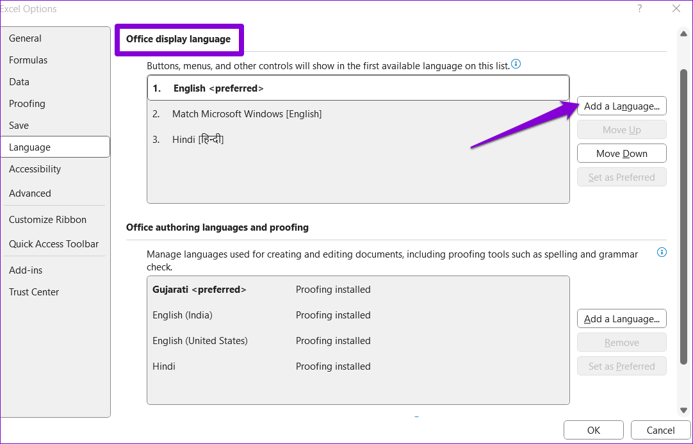This screenshot has width=693, height=444.
Task: Select Hindi in the display language list
Action: [197, 139]
